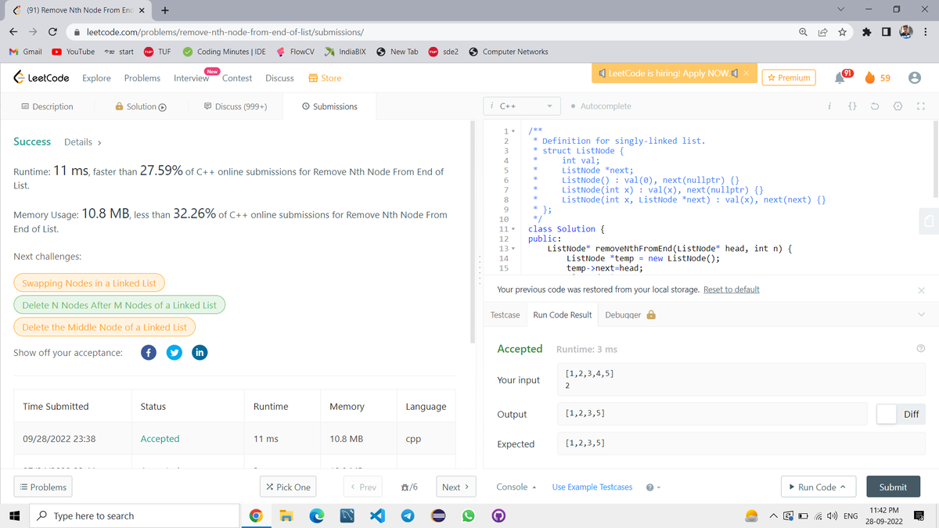Open File Explorer from taskbar
939x528 pixels.
pos(287,515)
